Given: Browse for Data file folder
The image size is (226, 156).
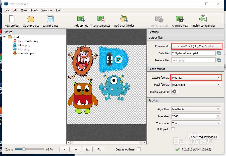Looking at the screenshot, I should (x=219, y=53).
